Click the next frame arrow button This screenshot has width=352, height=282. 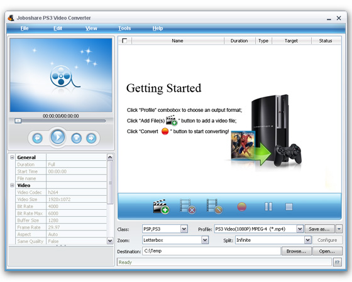click(x=91, y=138)
